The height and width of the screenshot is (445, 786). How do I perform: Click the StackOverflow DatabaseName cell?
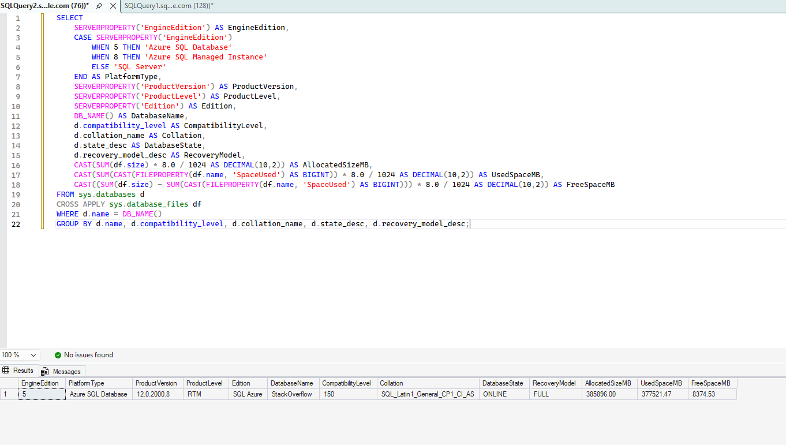[x=293, y=394]
